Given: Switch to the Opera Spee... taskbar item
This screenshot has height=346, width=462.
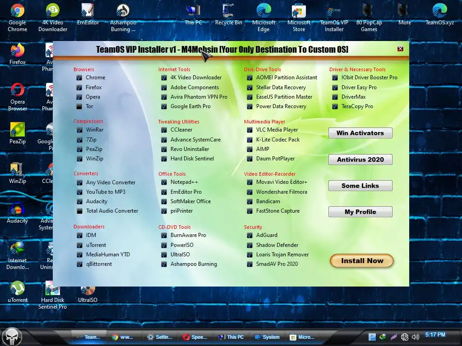Looking at the screenshot, I should point(195,337).
